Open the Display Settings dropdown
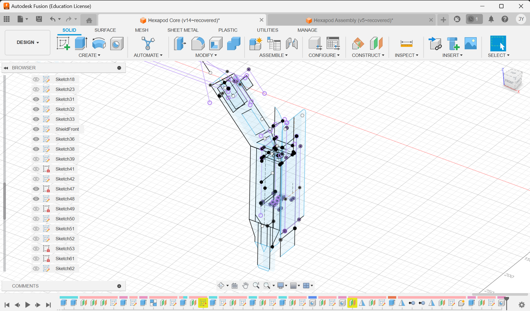 point(282,285)
